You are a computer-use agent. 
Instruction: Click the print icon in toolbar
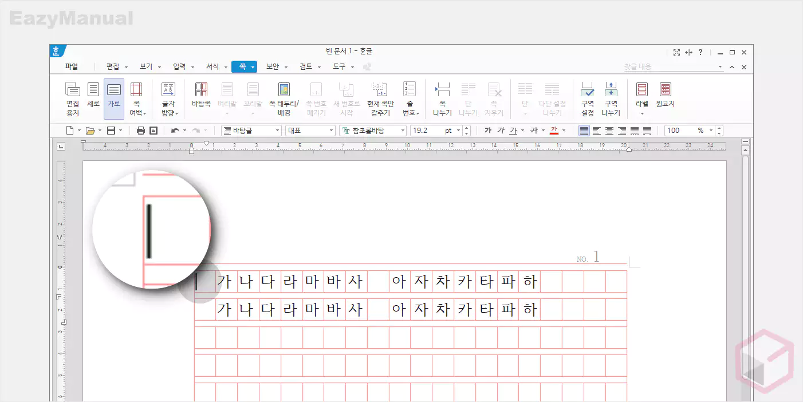141,131
